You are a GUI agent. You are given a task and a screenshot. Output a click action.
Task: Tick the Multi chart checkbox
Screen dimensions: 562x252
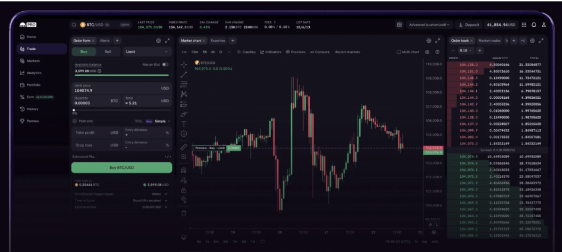click(399, 52)
